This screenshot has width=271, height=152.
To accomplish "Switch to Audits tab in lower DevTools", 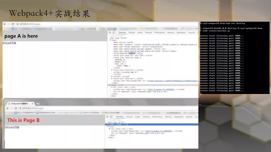I will point(138,117).
